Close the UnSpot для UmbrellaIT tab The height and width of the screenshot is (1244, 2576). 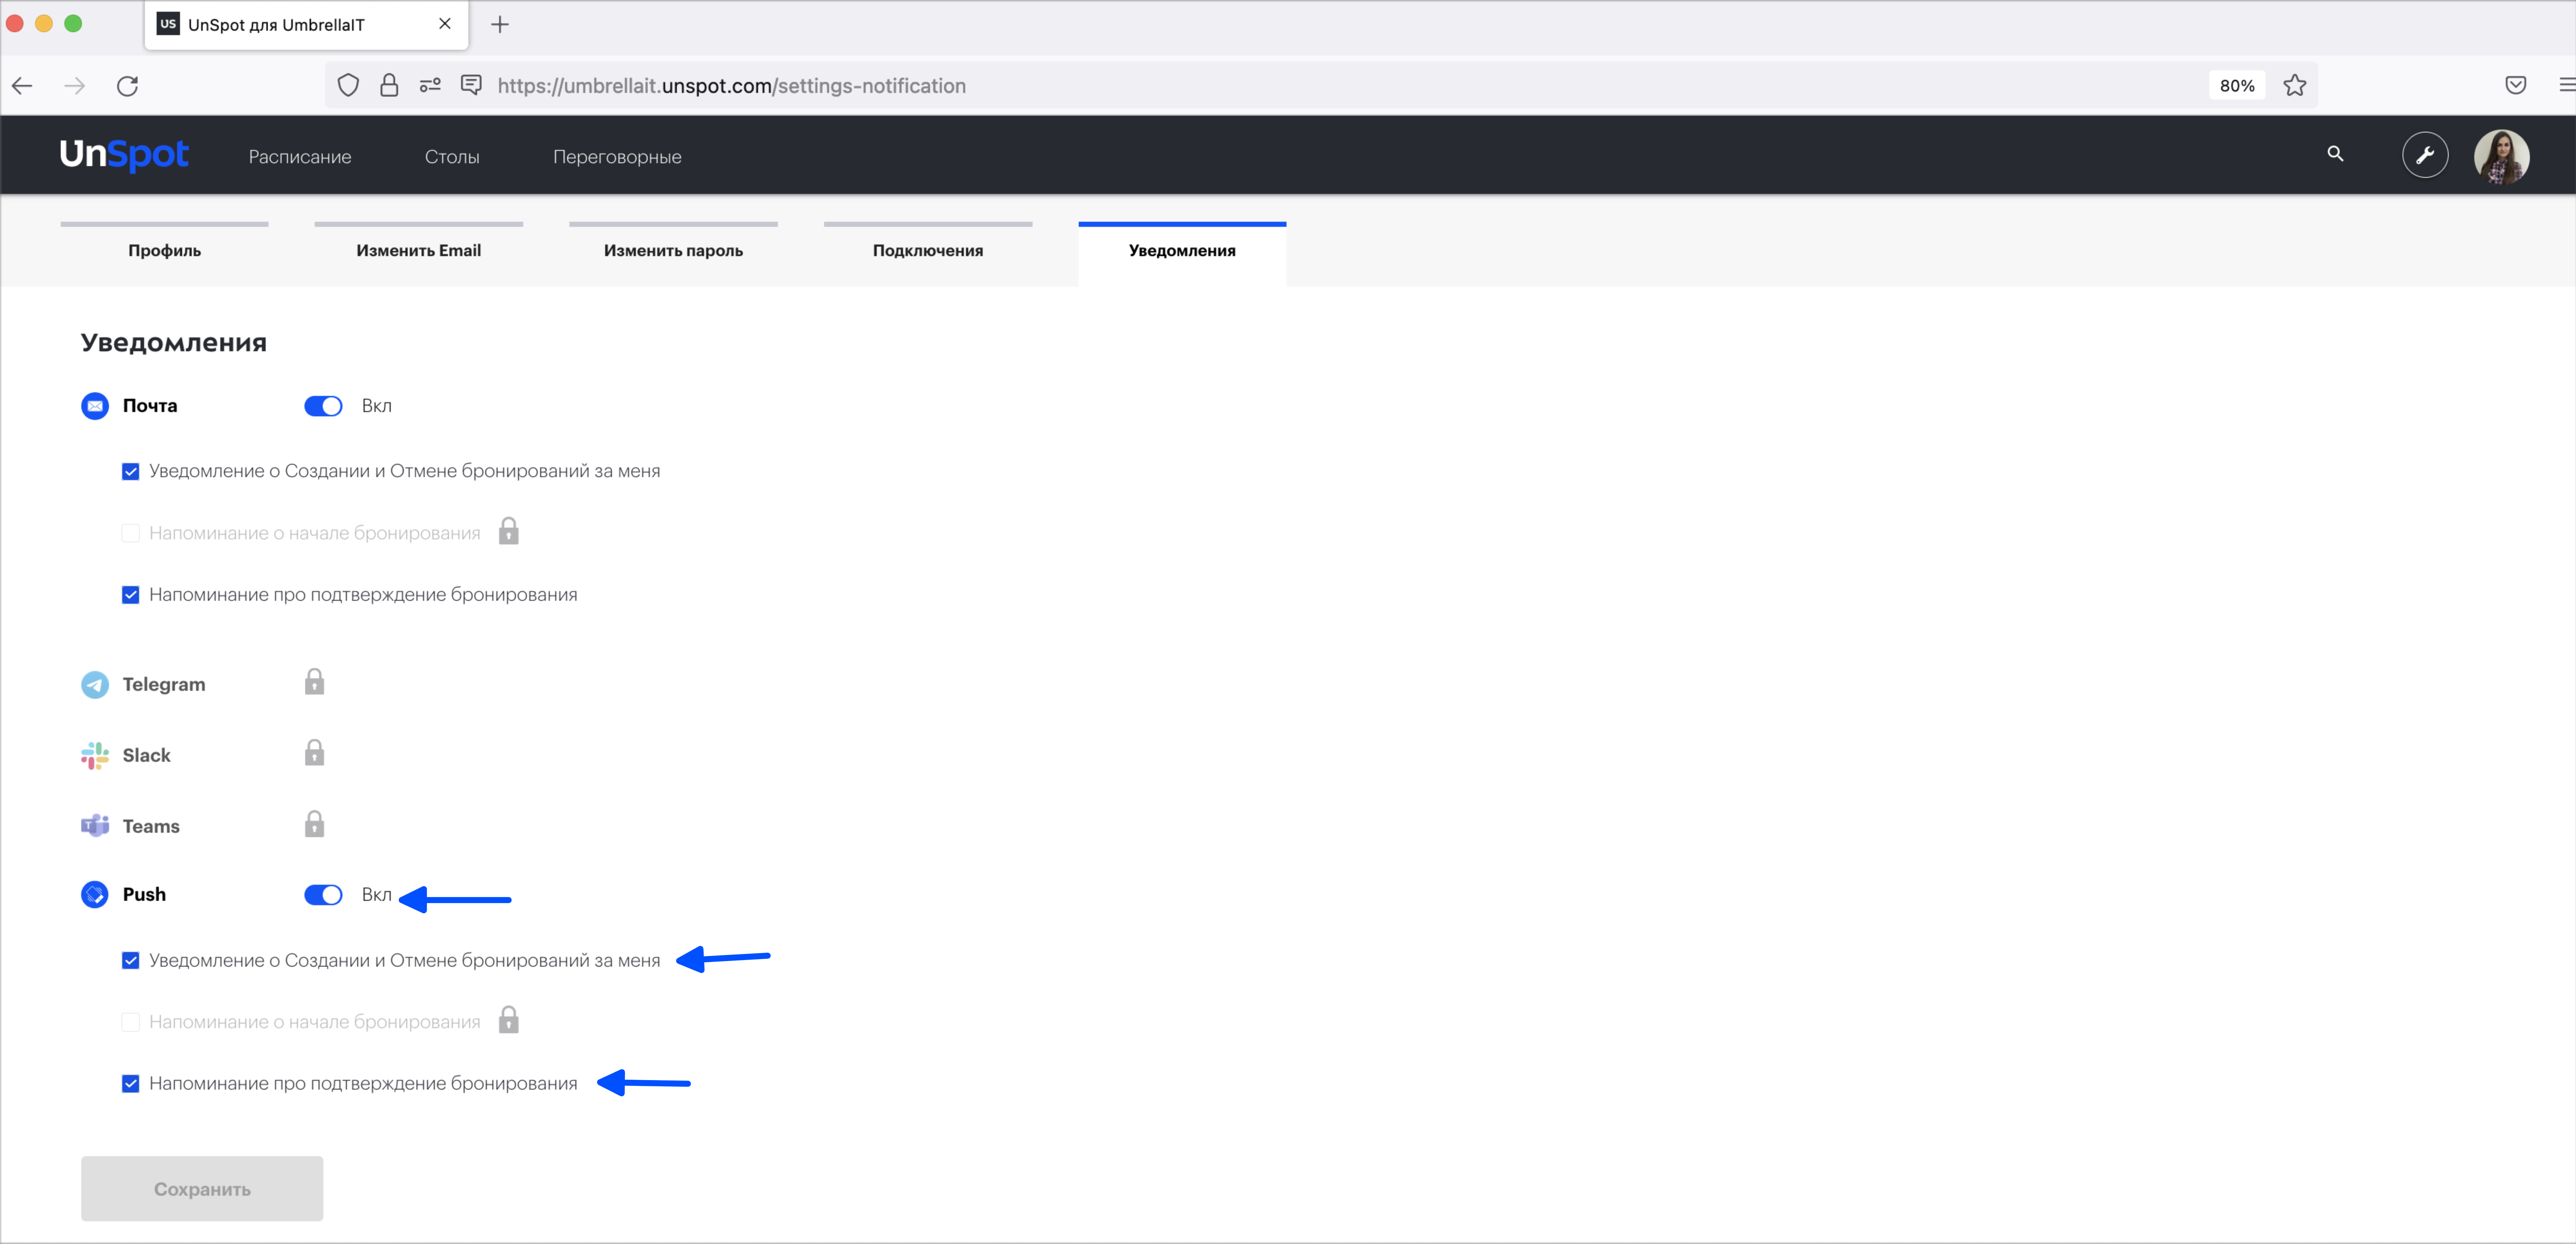(x=445, y=24)
